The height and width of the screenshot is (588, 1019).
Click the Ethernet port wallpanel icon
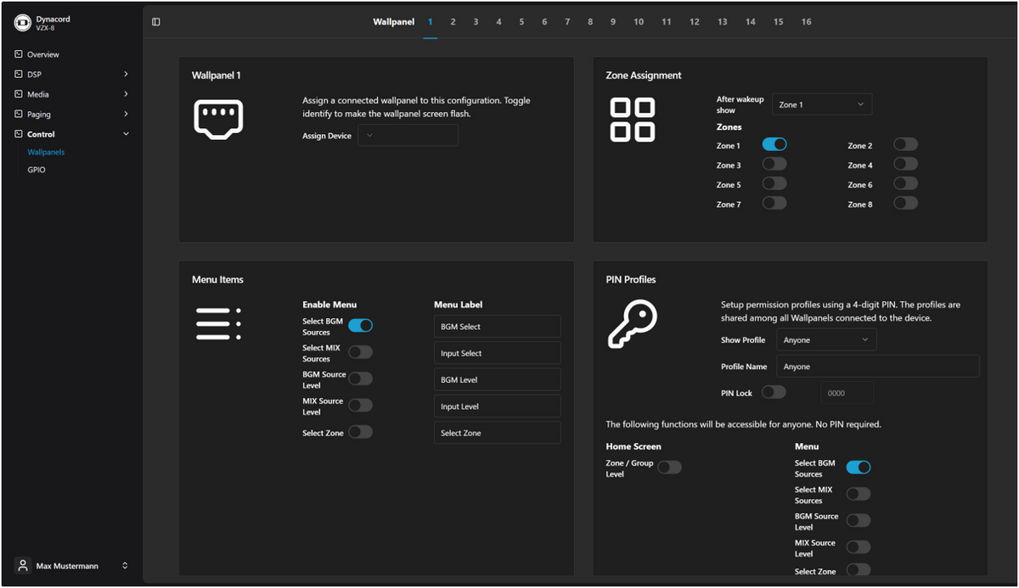coord(219,119)
